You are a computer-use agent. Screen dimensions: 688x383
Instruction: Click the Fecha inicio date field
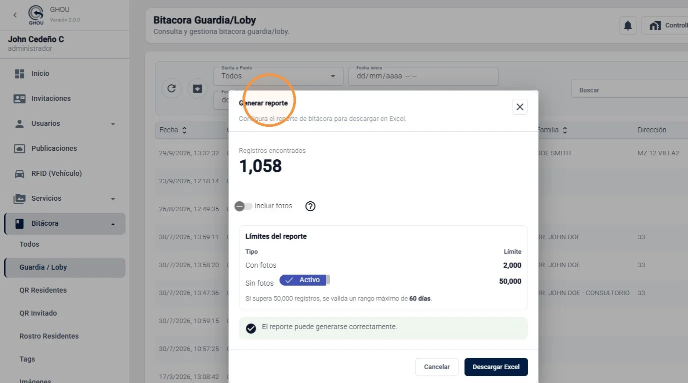pos(423,76)
